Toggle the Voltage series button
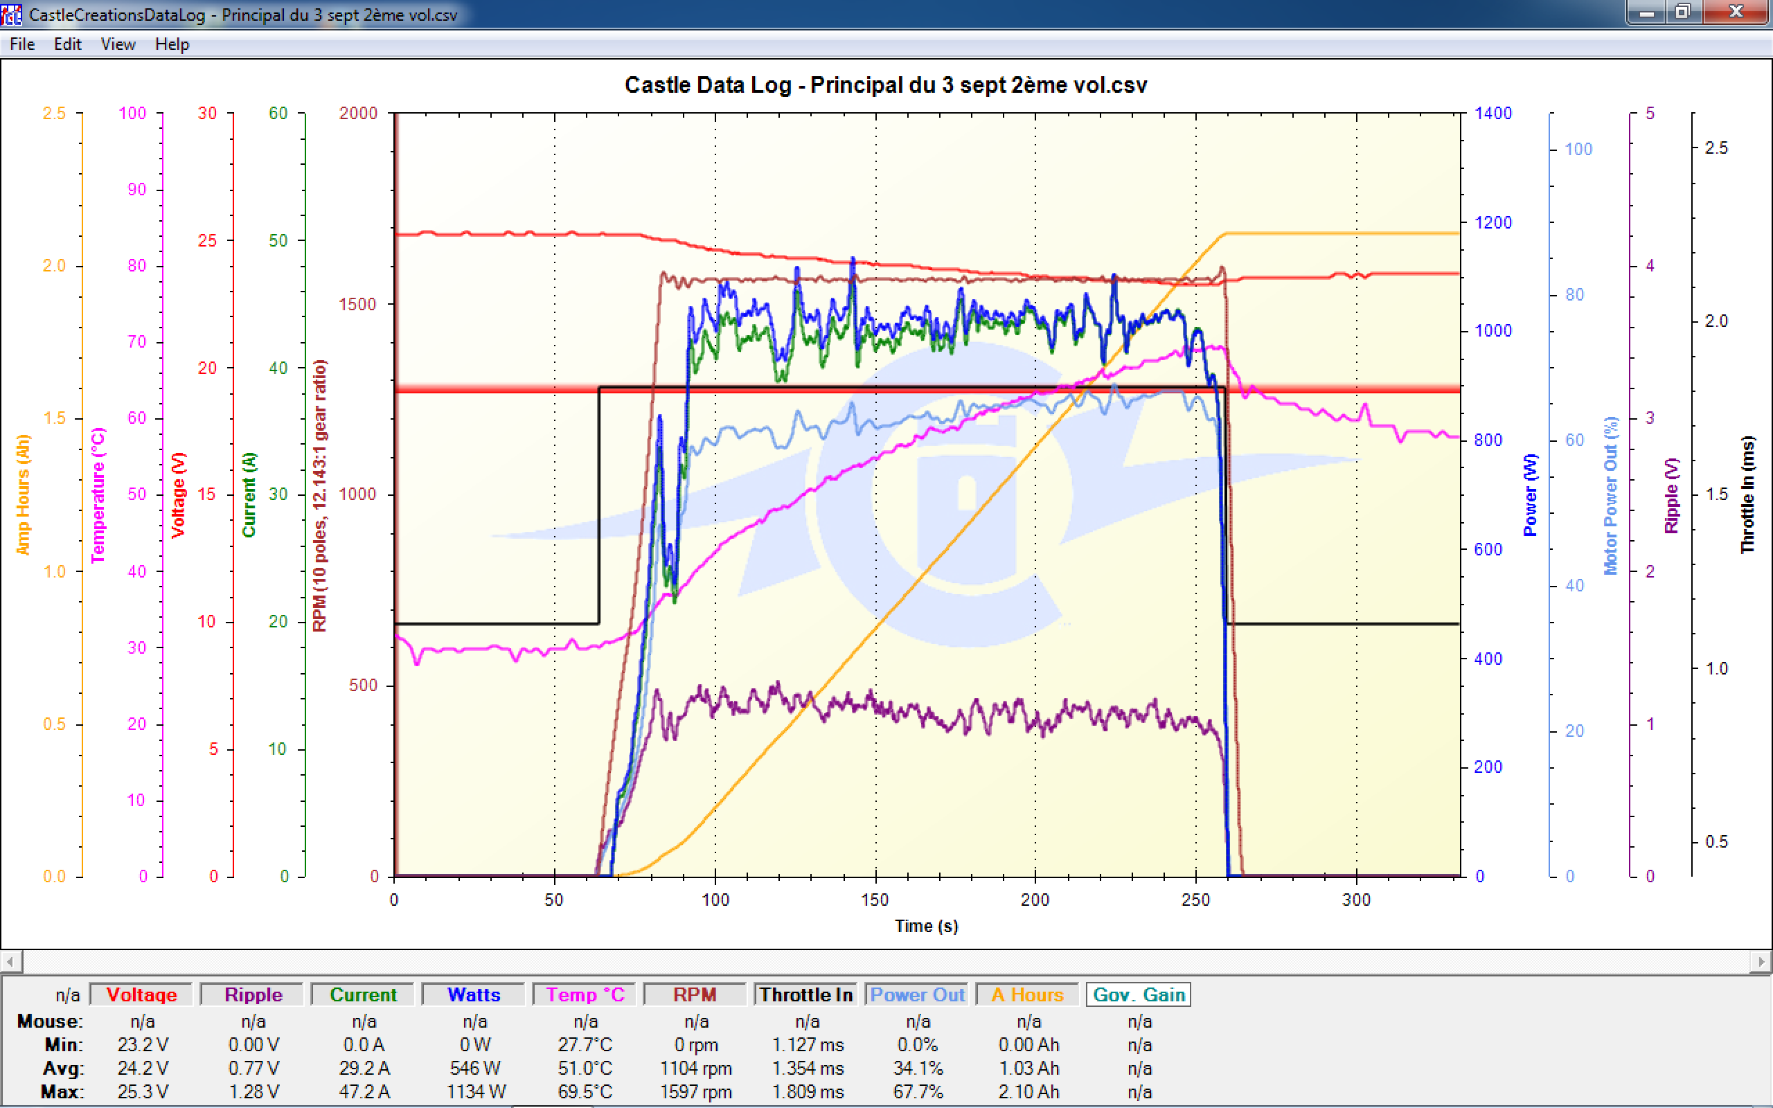The height and width of the screenshot is (1108, 1773). pyautogui.click(x=141, y=994)
